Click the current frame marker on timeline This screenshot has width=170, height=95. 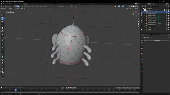(x=16, y=90)
